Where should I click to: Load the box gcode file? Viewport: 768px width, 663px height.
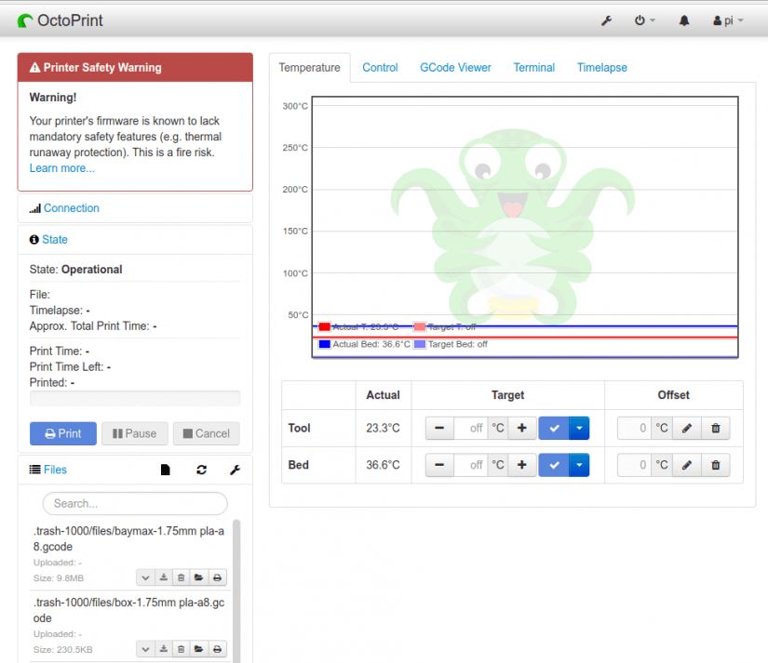(x=199, y=649)
